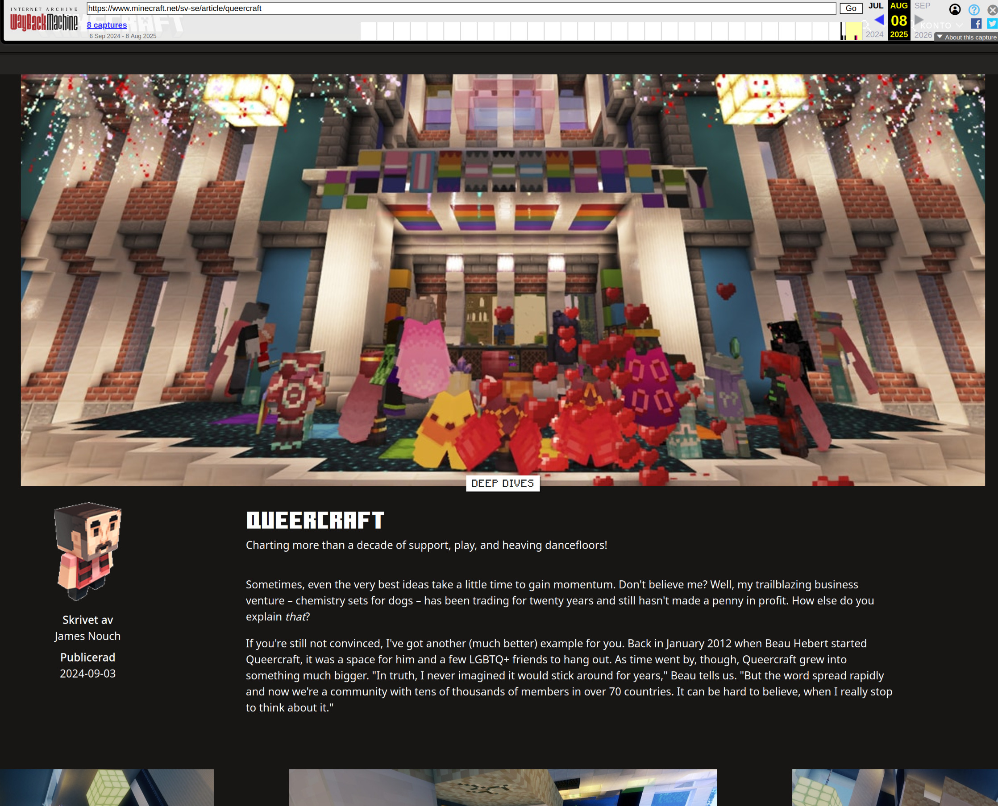
Task: Click the year 2026 label
Action: (x=923, y=35)
